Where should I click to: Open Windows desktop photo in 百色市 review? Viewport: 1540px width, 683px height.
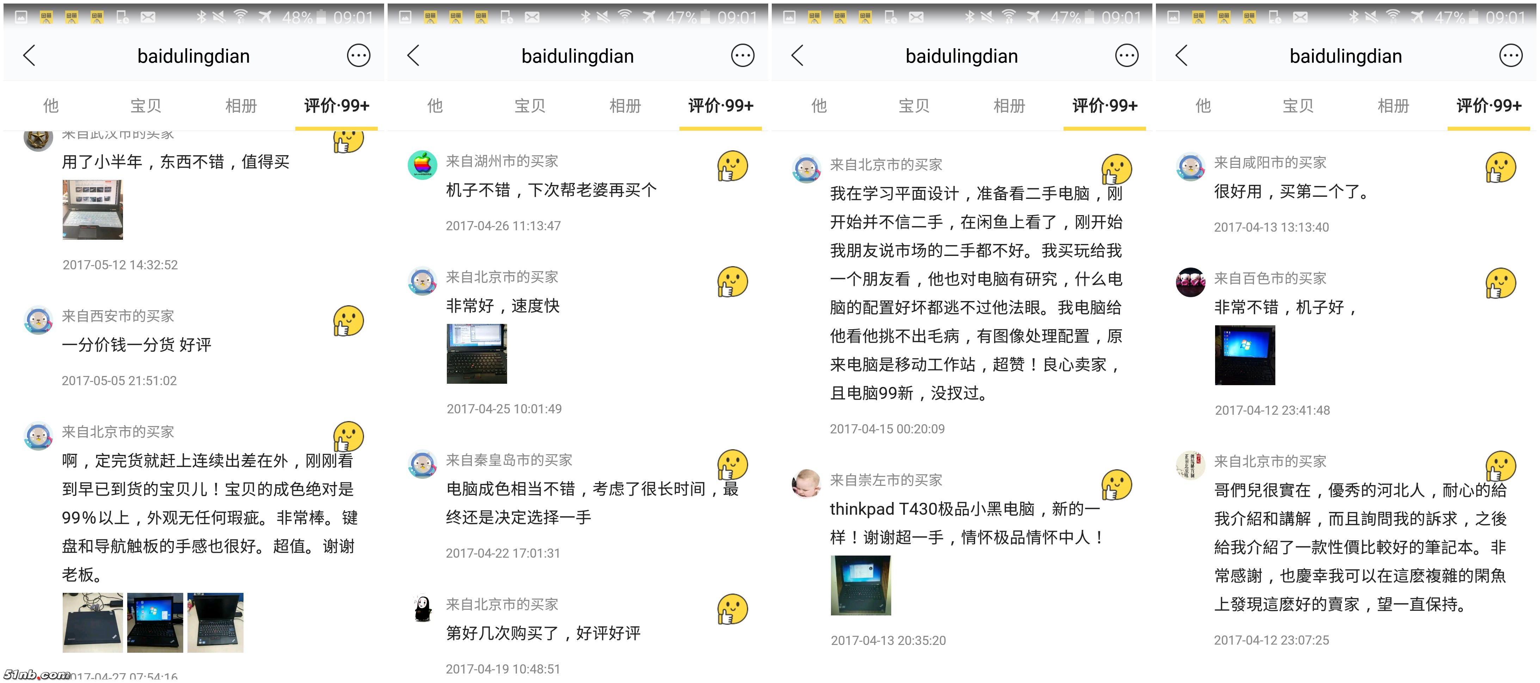1245,355
